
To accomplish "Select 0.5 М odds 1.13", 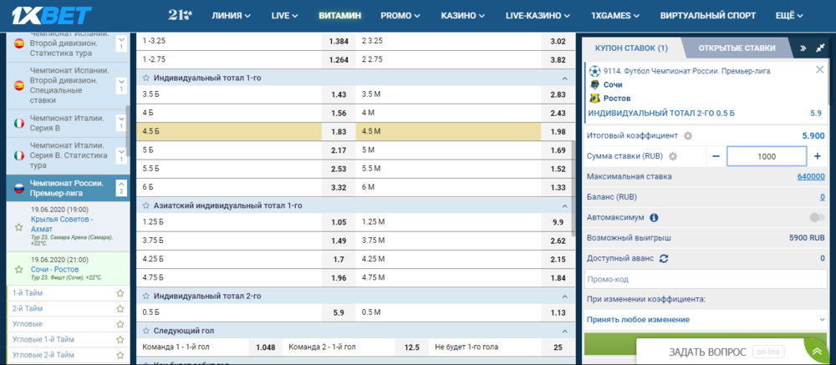I will (x=558, y=313).
